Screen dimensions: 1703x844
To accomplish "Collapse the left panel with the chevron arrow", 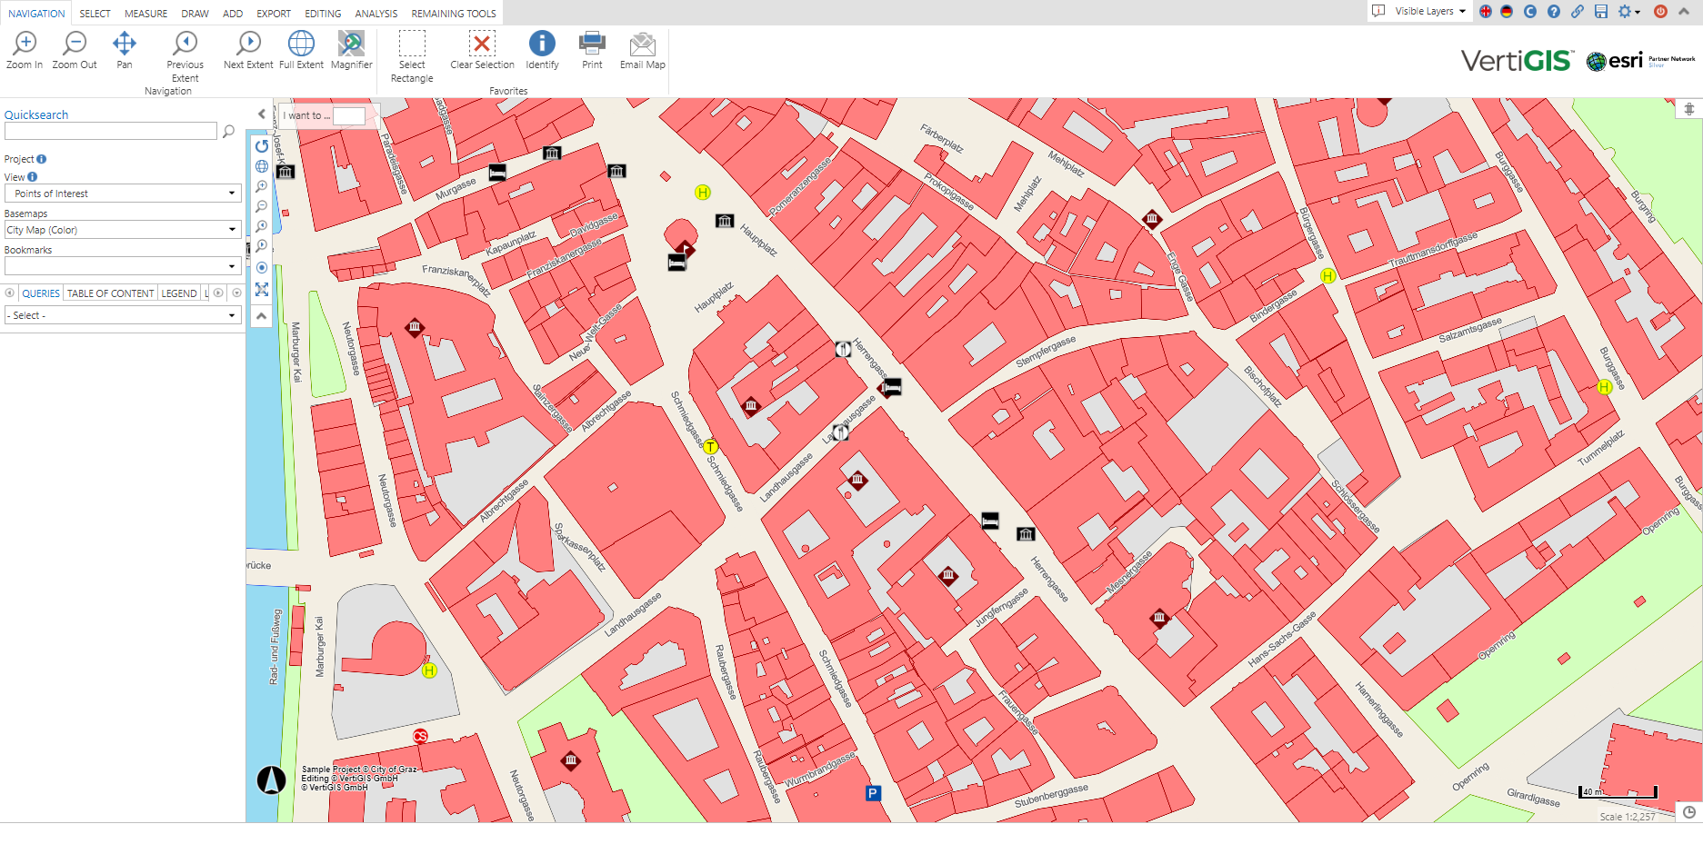I will [x=261, y=114].
